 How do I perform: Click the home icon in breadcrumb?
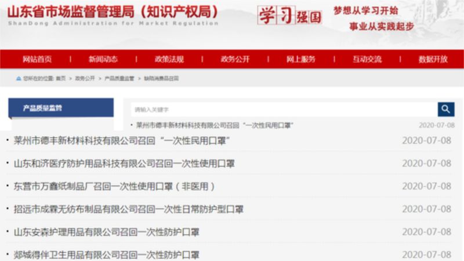tap(19, 78)
